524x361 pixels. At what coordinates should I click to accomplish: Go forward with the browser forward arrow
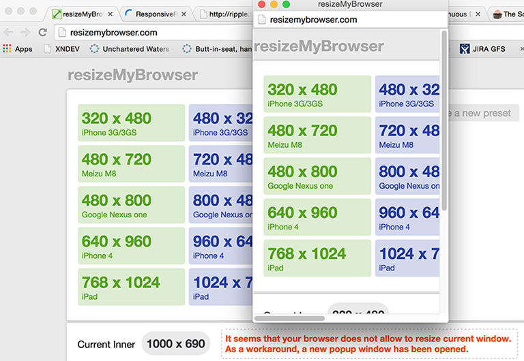click(x=25, y=33)
